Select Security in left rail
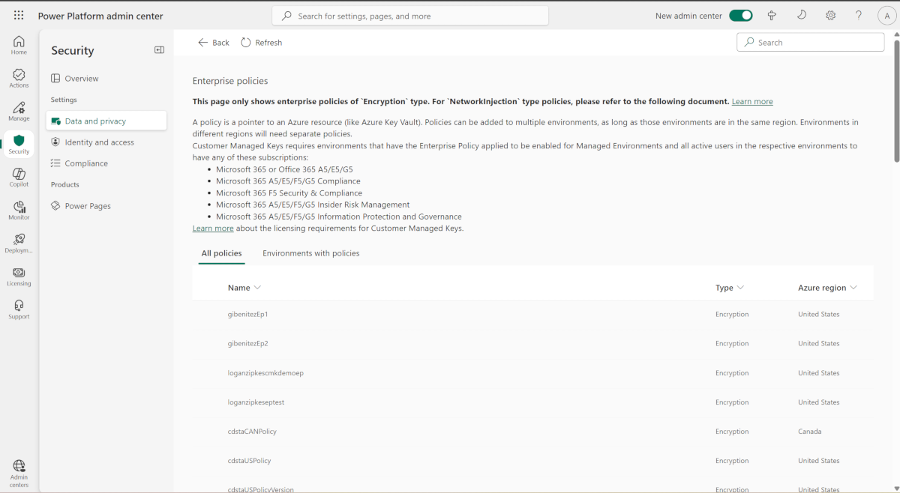 (x=19, y=144)
